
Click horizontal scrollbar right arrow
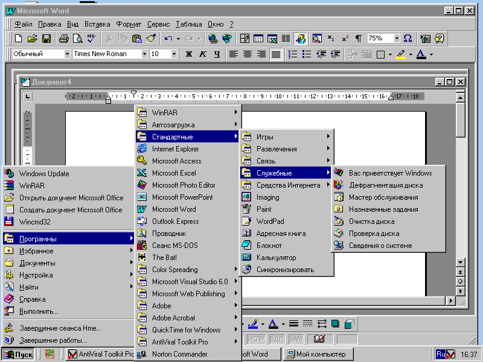(451, 300)
